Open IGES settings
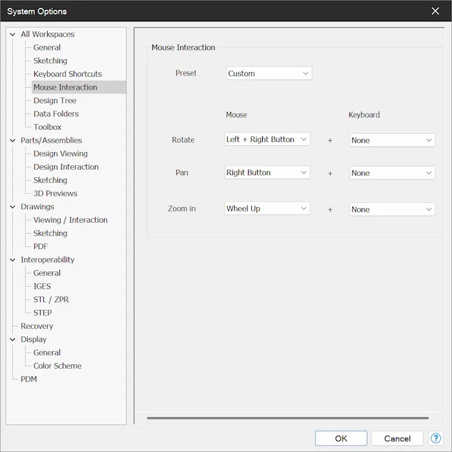452x452 pixels. (x=42, y=286)
